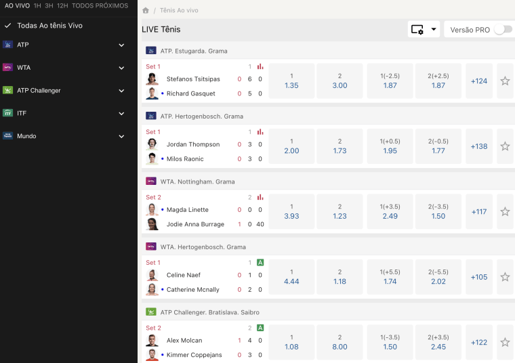Show +124 more markets for Tsitsipas match
Image resolution: width=515 pixels, height=363 pixels.
[x=479, y=81]
